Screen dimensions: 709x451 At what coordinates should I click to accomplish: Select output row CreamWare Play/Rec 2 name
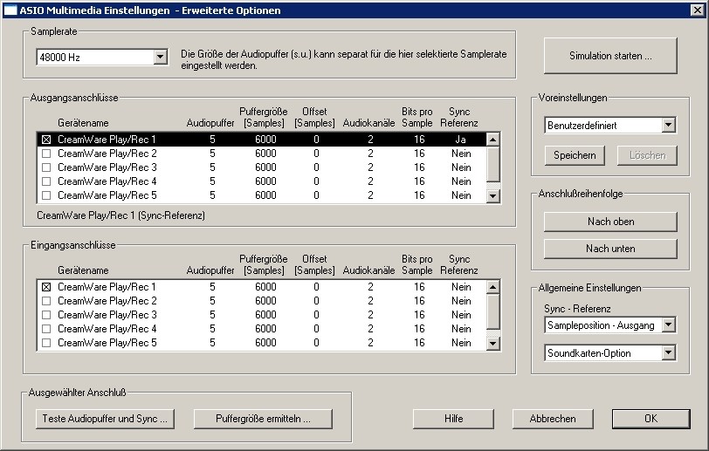[x=107, y=154]
